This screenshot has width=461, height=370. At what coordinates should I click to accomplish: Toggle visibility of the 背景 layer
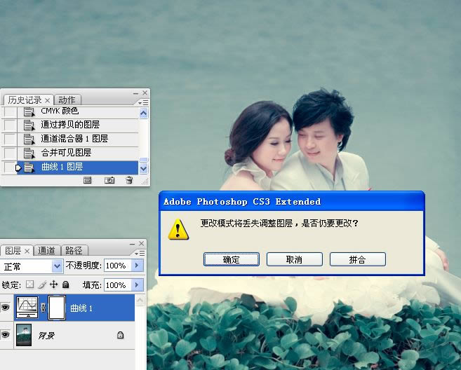click(6, 336)
